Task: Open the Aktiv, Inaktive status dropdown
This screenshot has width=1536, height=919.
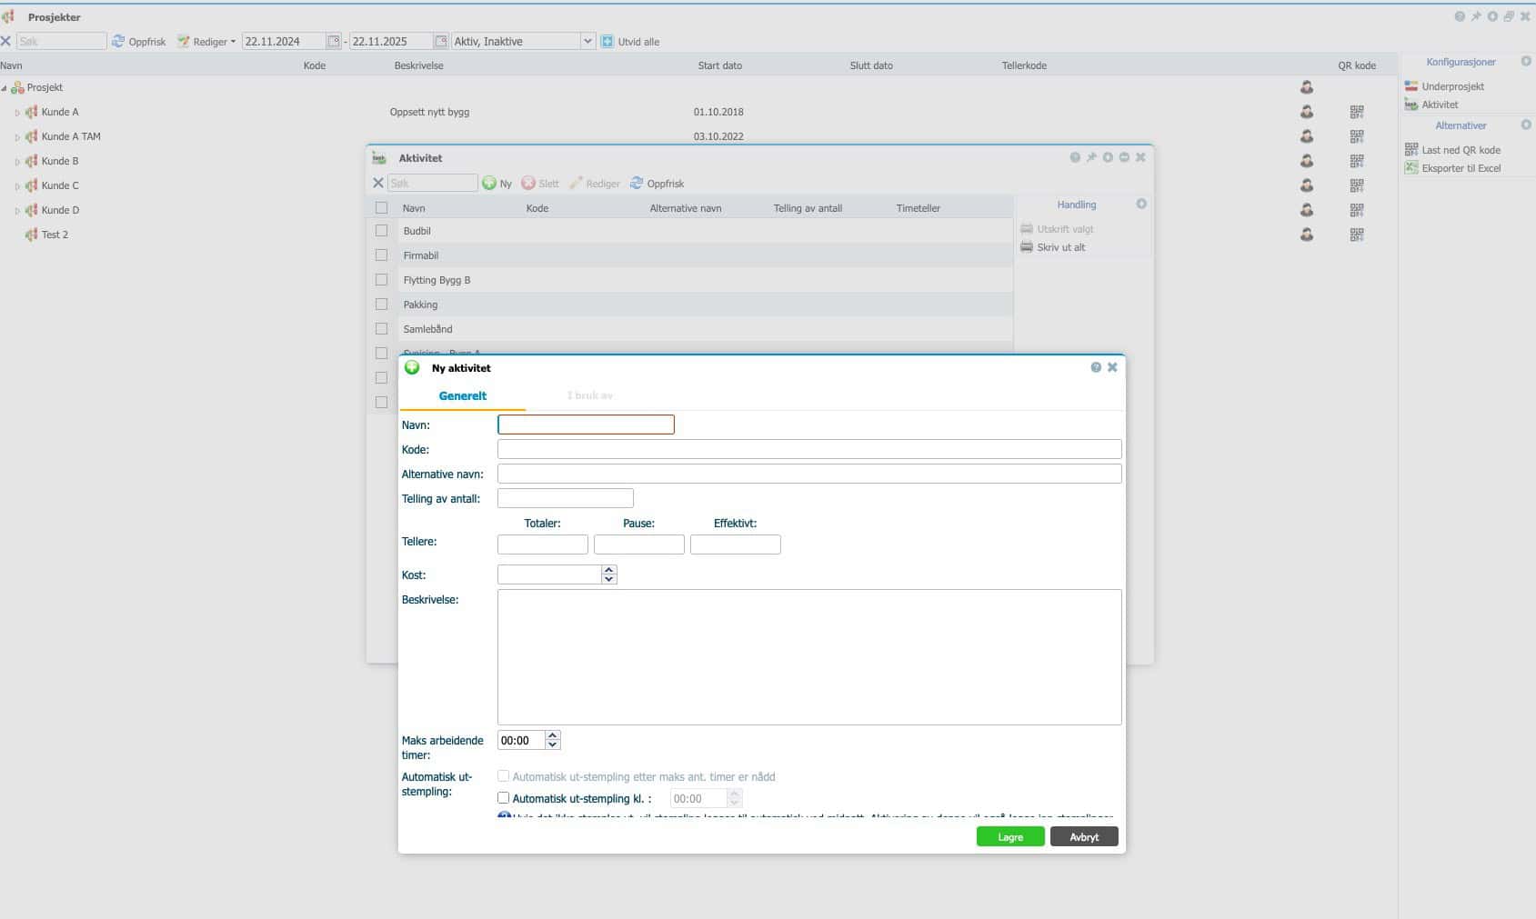Action: 587,42
